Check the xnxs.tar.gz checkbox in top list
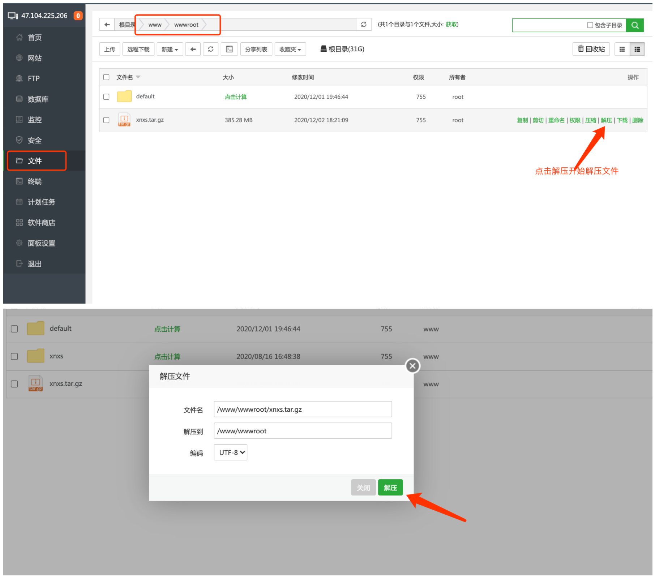This screenshot has width=655, height=579. click(106, 120)
